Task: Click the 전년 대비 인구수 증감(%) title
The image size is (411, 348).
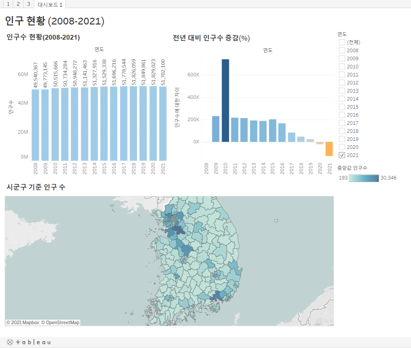Action: pyautogui.click(x=211, y=38)
